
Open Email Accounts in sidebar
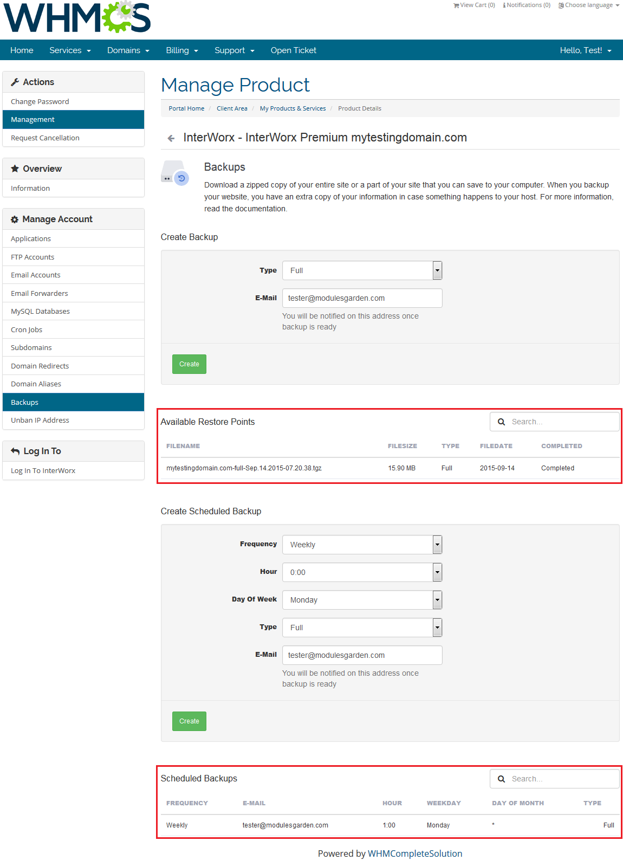[74, 275]
